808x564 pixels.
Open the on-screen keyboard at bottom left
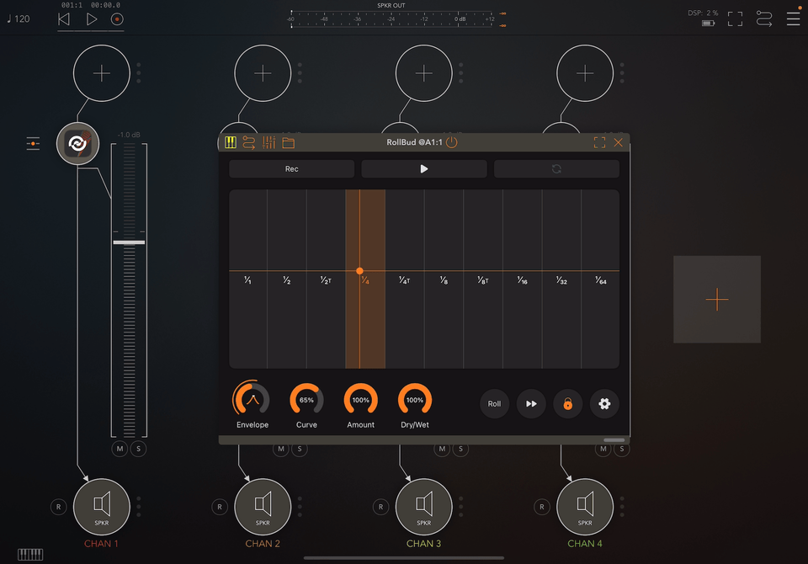(30, 554)
